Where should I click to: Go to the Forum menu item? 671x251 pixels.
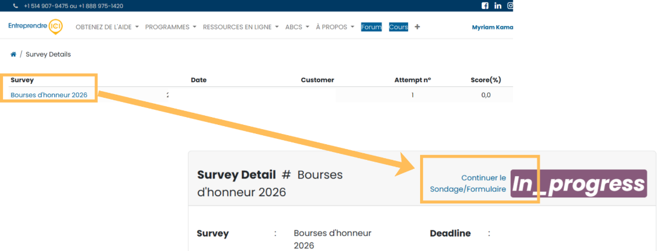(371, 27)
